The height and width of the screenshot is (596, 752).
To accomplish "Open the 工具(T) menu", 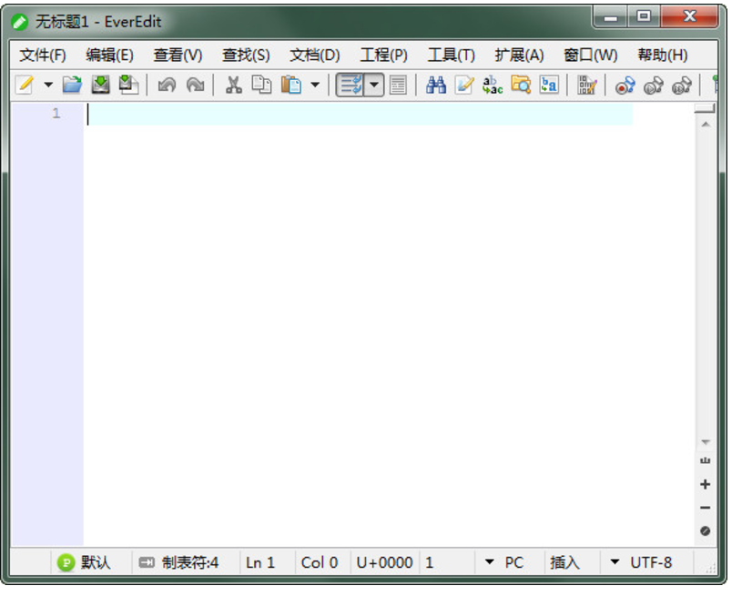I will (x=451, y=55).
